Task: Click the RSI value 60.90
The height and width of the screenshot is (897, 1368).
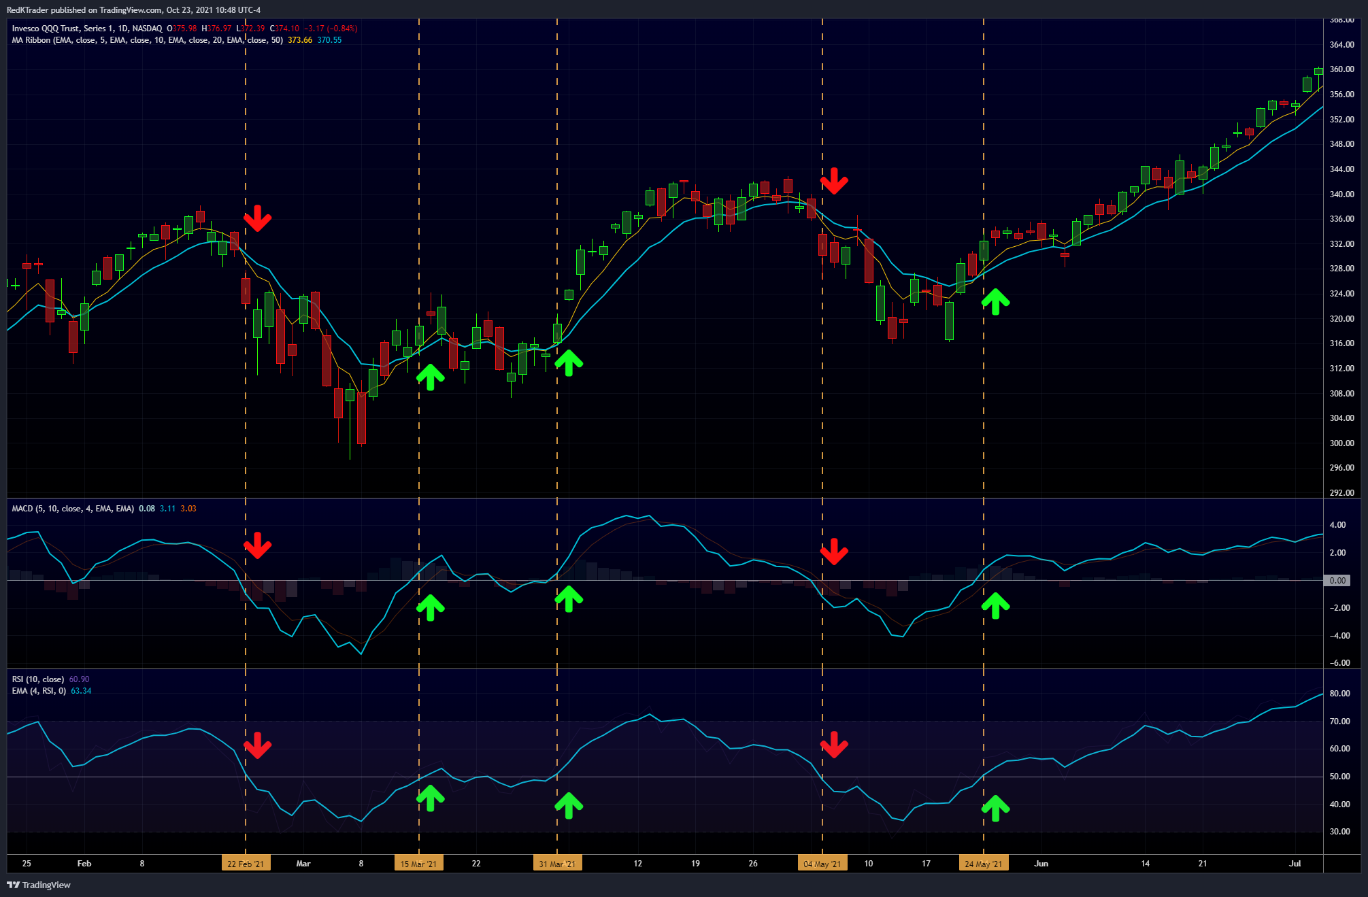Action: 79,679
